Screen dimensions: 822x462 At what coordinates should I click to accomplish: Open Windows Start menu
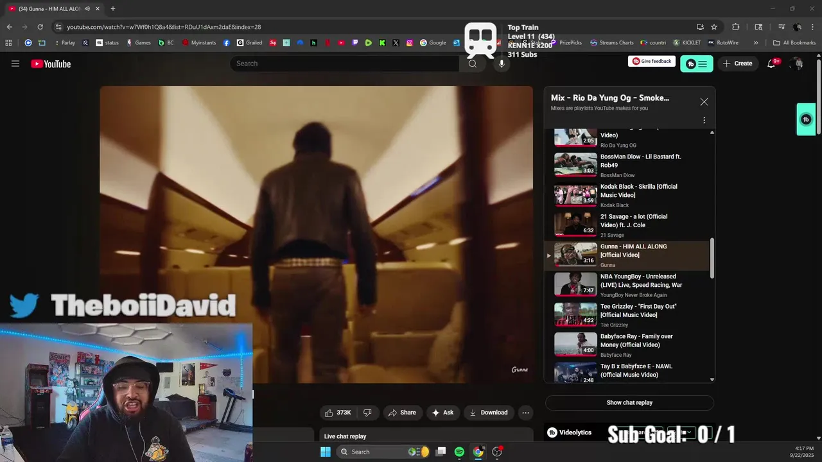[326, 452]
